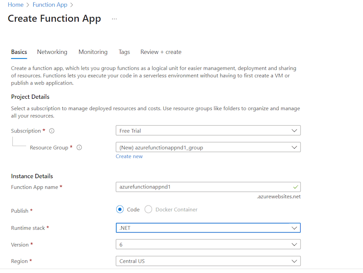Image resolution: width=363 pixels, height=273 pixels.
Task: Open the Runtime stack .NET dropdown
Action: (208, 228)
